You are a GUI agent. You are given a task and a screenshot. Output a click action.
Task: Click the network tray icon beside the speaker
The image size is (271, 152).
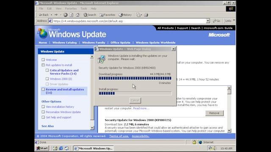[x=210, y=148]
